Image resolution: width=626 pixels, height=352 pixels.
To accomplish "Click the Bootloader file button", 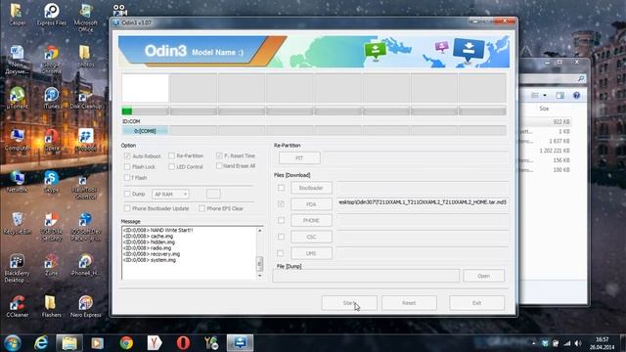I will [311, 188].
